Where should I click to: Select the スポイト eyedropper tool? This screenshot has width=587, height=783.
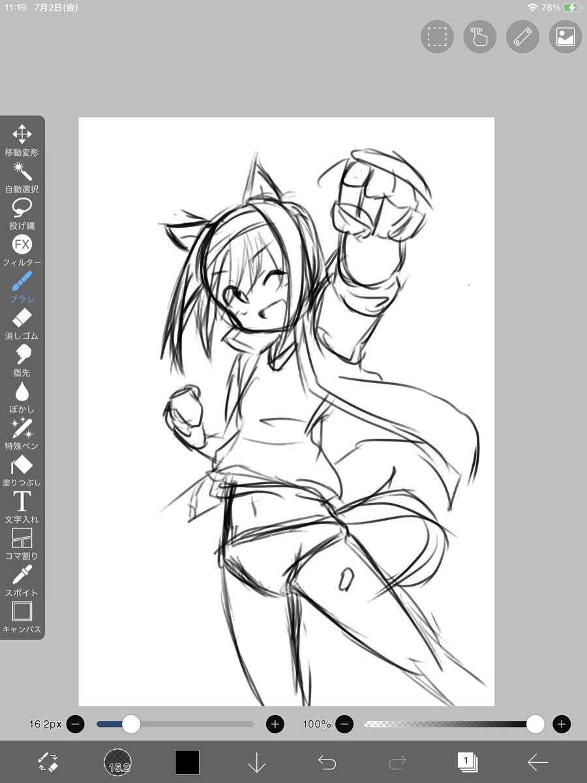point(22,581)
